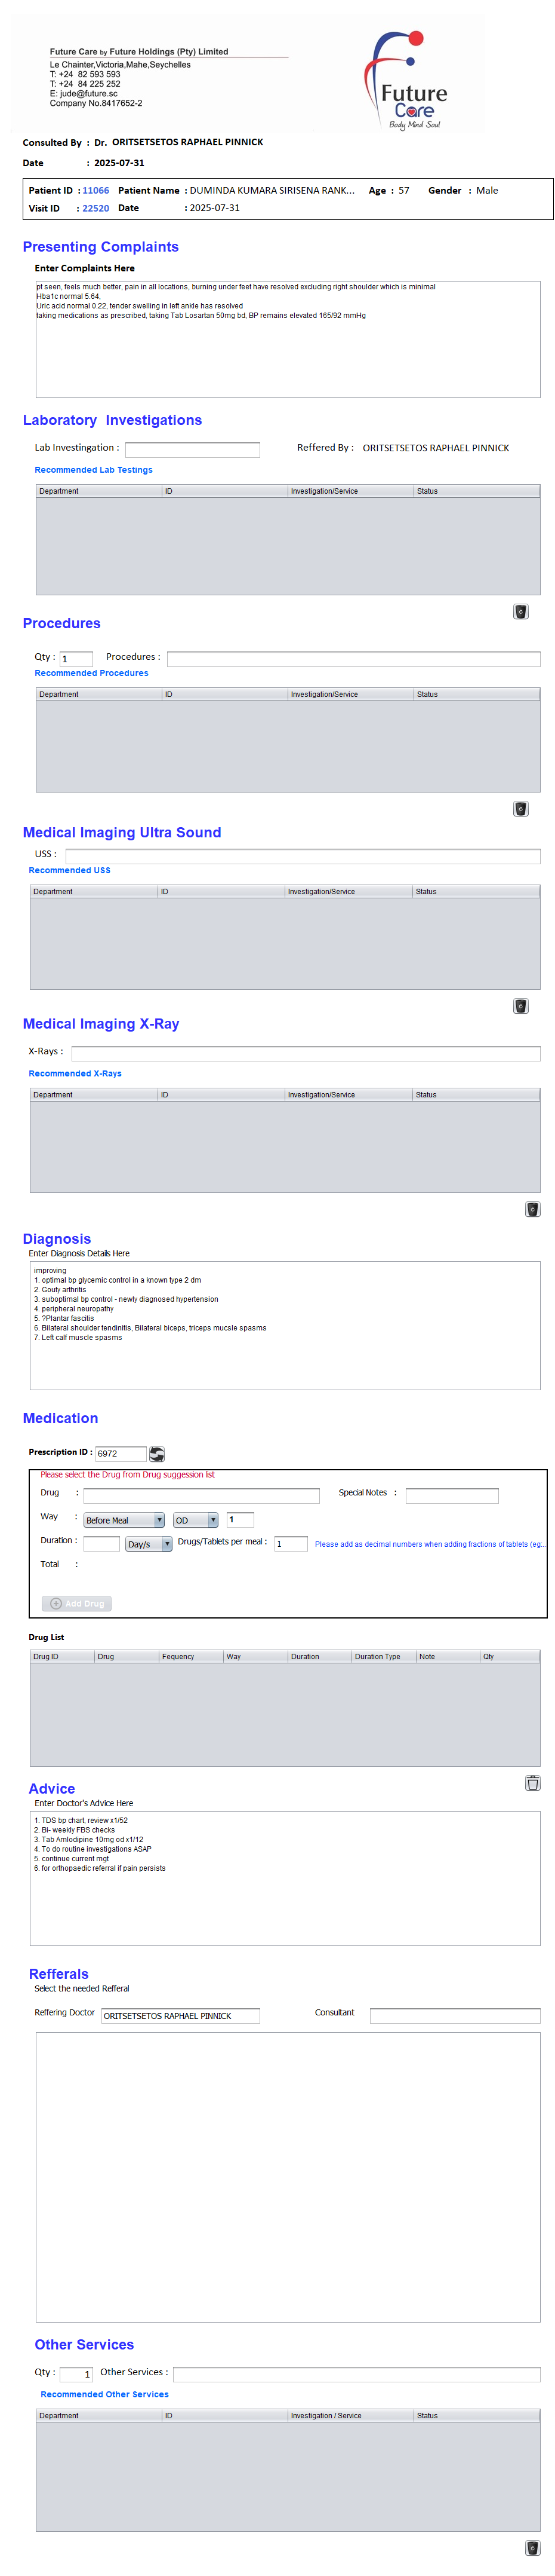Click the trash icon below Procedures table
Image resolution: width=555 pixels, height=2576 pixels.
coord(520,809)
